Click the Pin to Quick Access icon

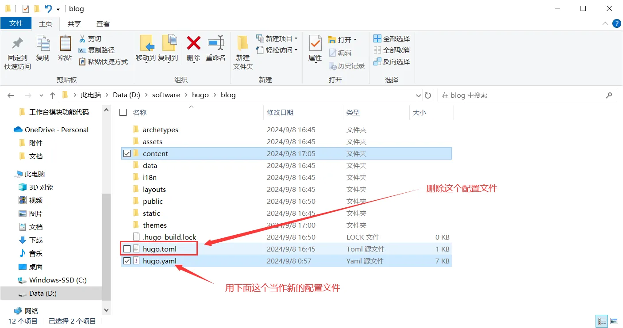point(18,43)
